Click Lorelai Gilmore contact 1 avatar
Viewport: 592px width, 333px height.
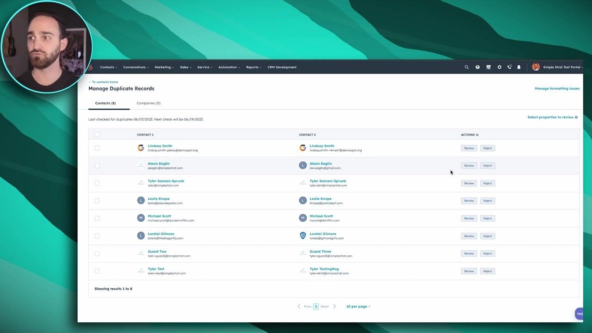tap(141, 236)
